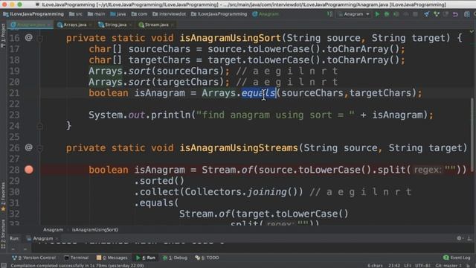
Task: Click the @ gutter marker on line 26
Action: pyautogui.click(x=28, y=147)
